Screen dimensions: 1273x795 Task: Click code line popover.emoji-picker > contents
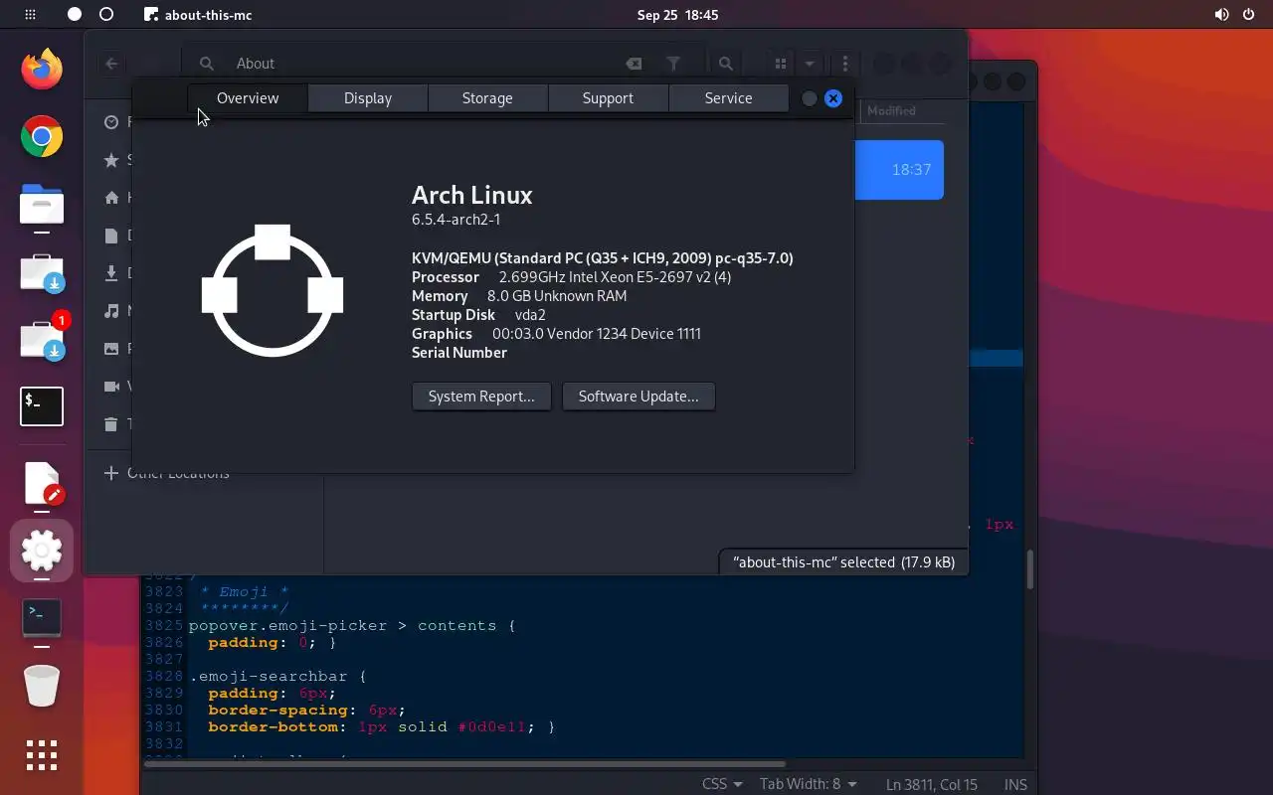coord(352,626)
